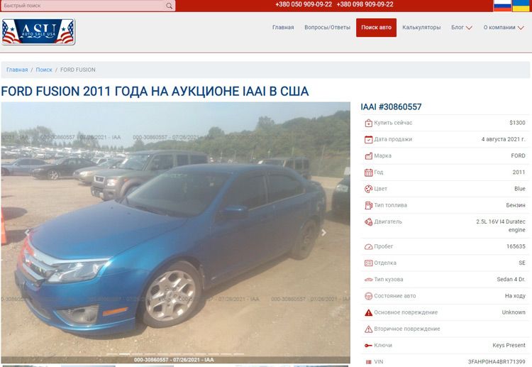Image resolution: width=532 pixels, height=367 pixels.
Task: Select the IAAI #30860557 lot heading
Action: [391, 107]
